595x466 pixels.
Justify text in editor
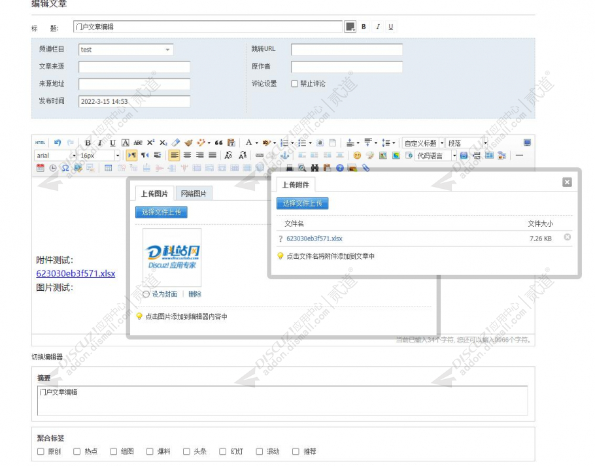coord(212,156)
